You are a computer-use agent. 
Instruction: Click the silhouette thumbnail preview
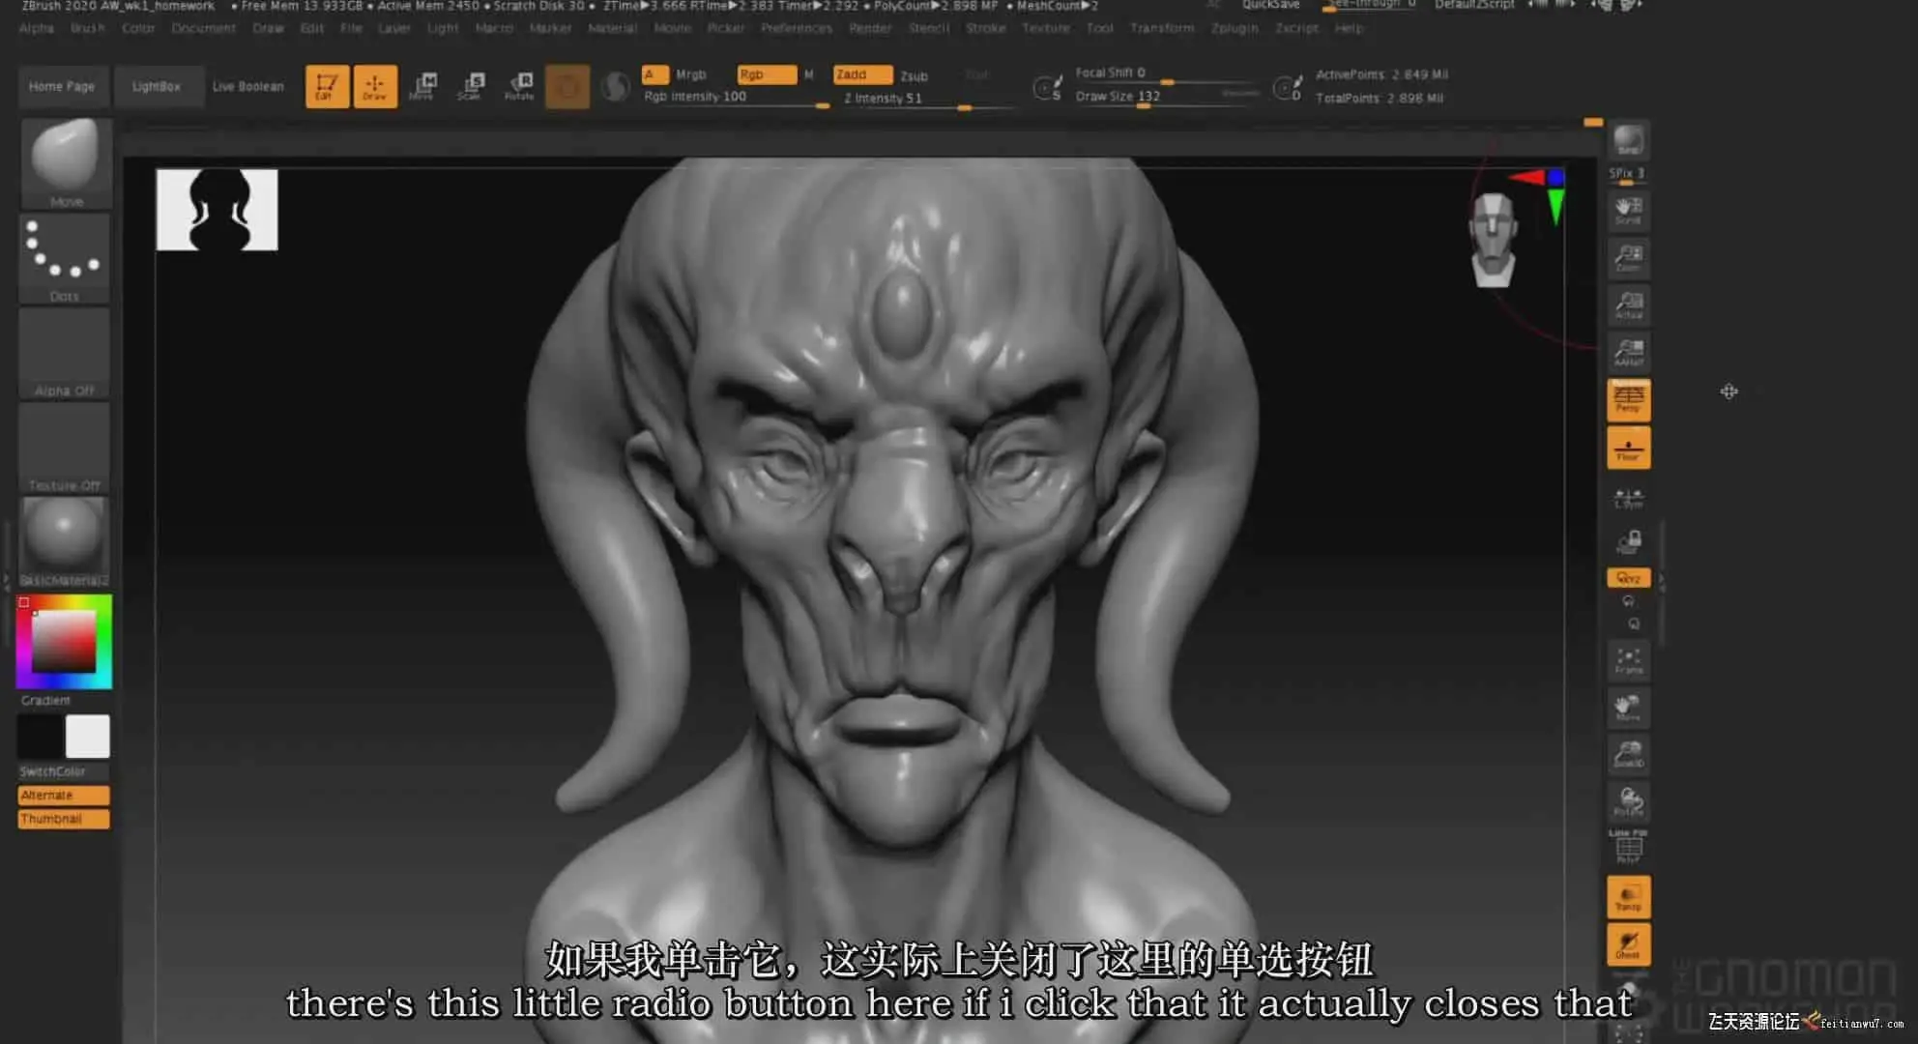coord(217,210)
